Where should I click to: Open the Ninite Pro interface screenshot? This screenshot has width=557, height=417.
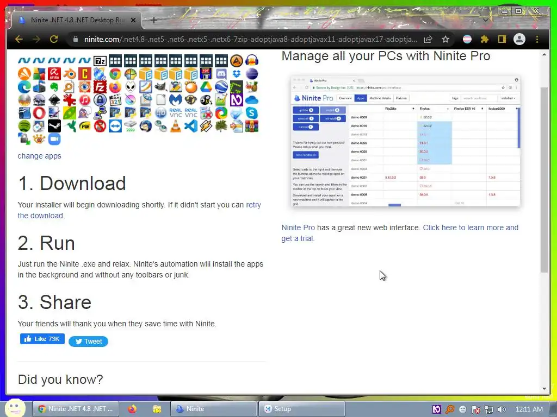pyautogui.click(x=405, y=141)
